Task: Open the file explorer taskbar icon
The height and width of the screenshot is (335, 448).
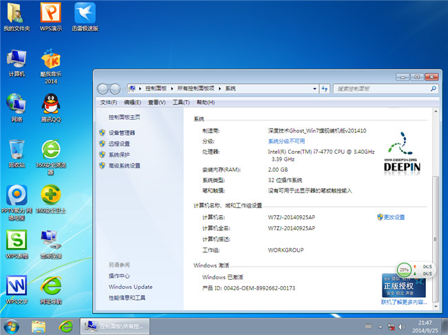Action: pos(39,327)
